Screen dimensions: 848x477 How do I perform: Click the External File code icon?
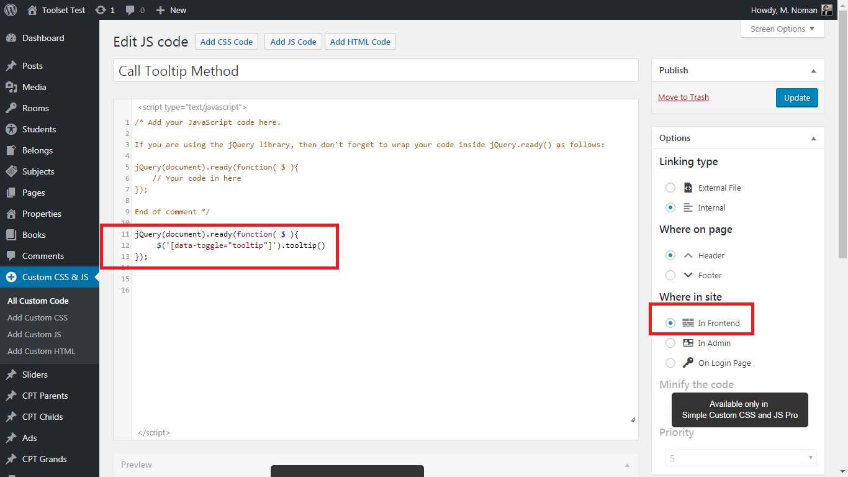[688, 188]
